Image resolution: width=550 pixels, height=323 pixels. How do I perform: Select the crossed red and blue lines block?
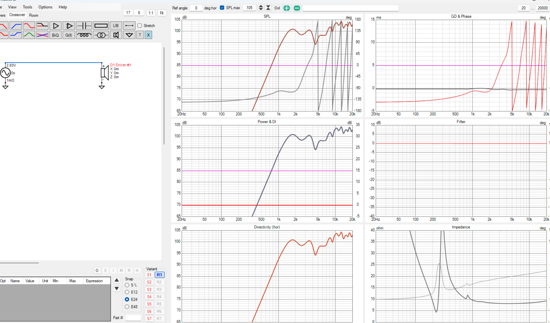coord(42,35)
